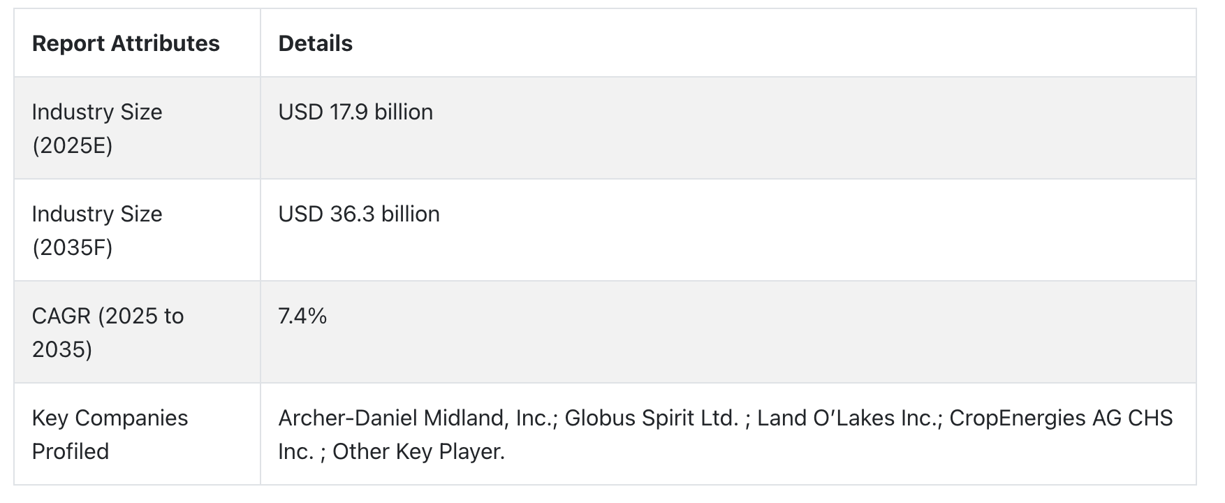Select the Key Companies Profiled label cell
The image size is (1225, 503).
137,434
